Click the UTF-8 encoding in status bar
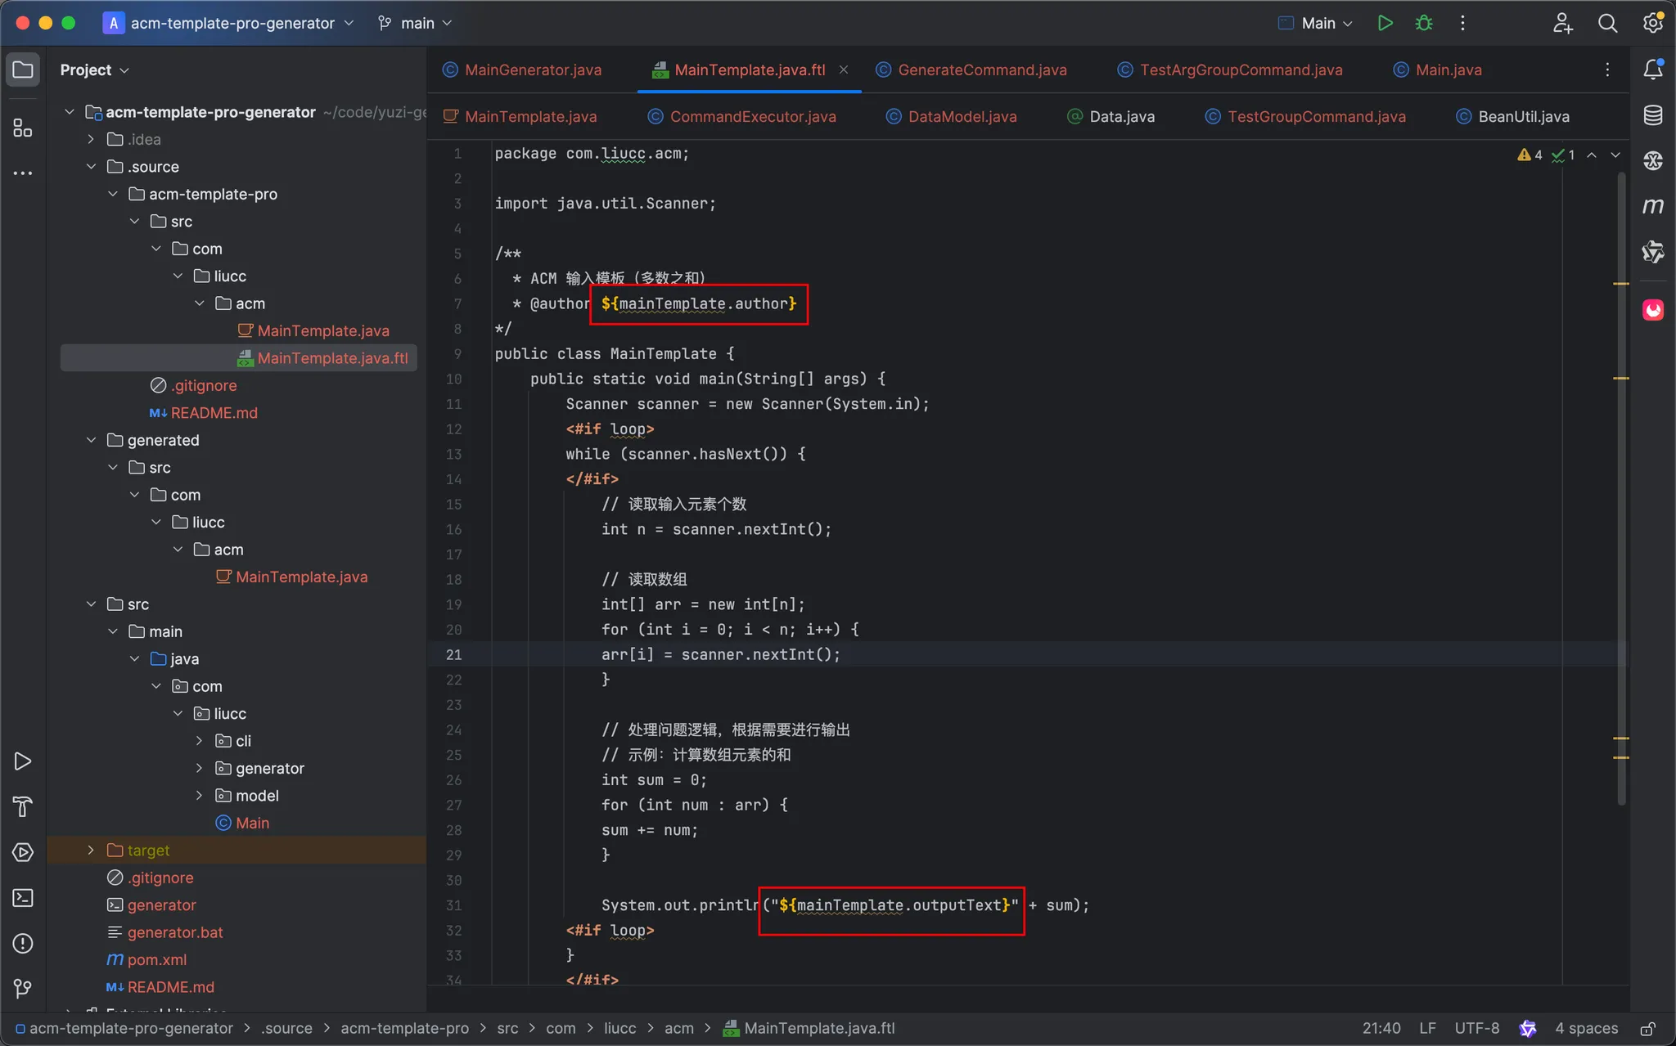 1476,1028
